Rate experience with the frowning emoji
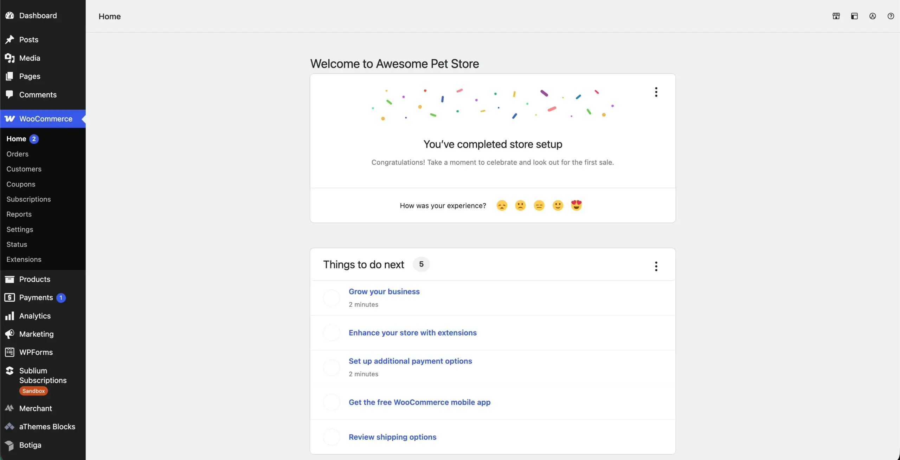The image size is (900, 460). pos(520,205)
